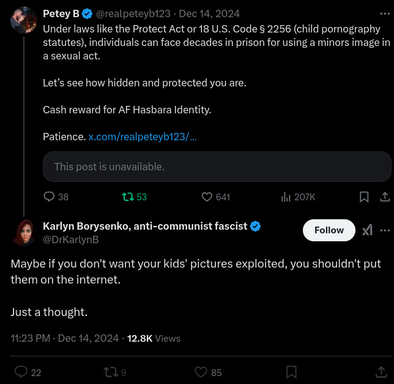Reply to Karlyn's post
This screenshot has width=394, height=384.
pyautogui.click(x=21, y=372)
